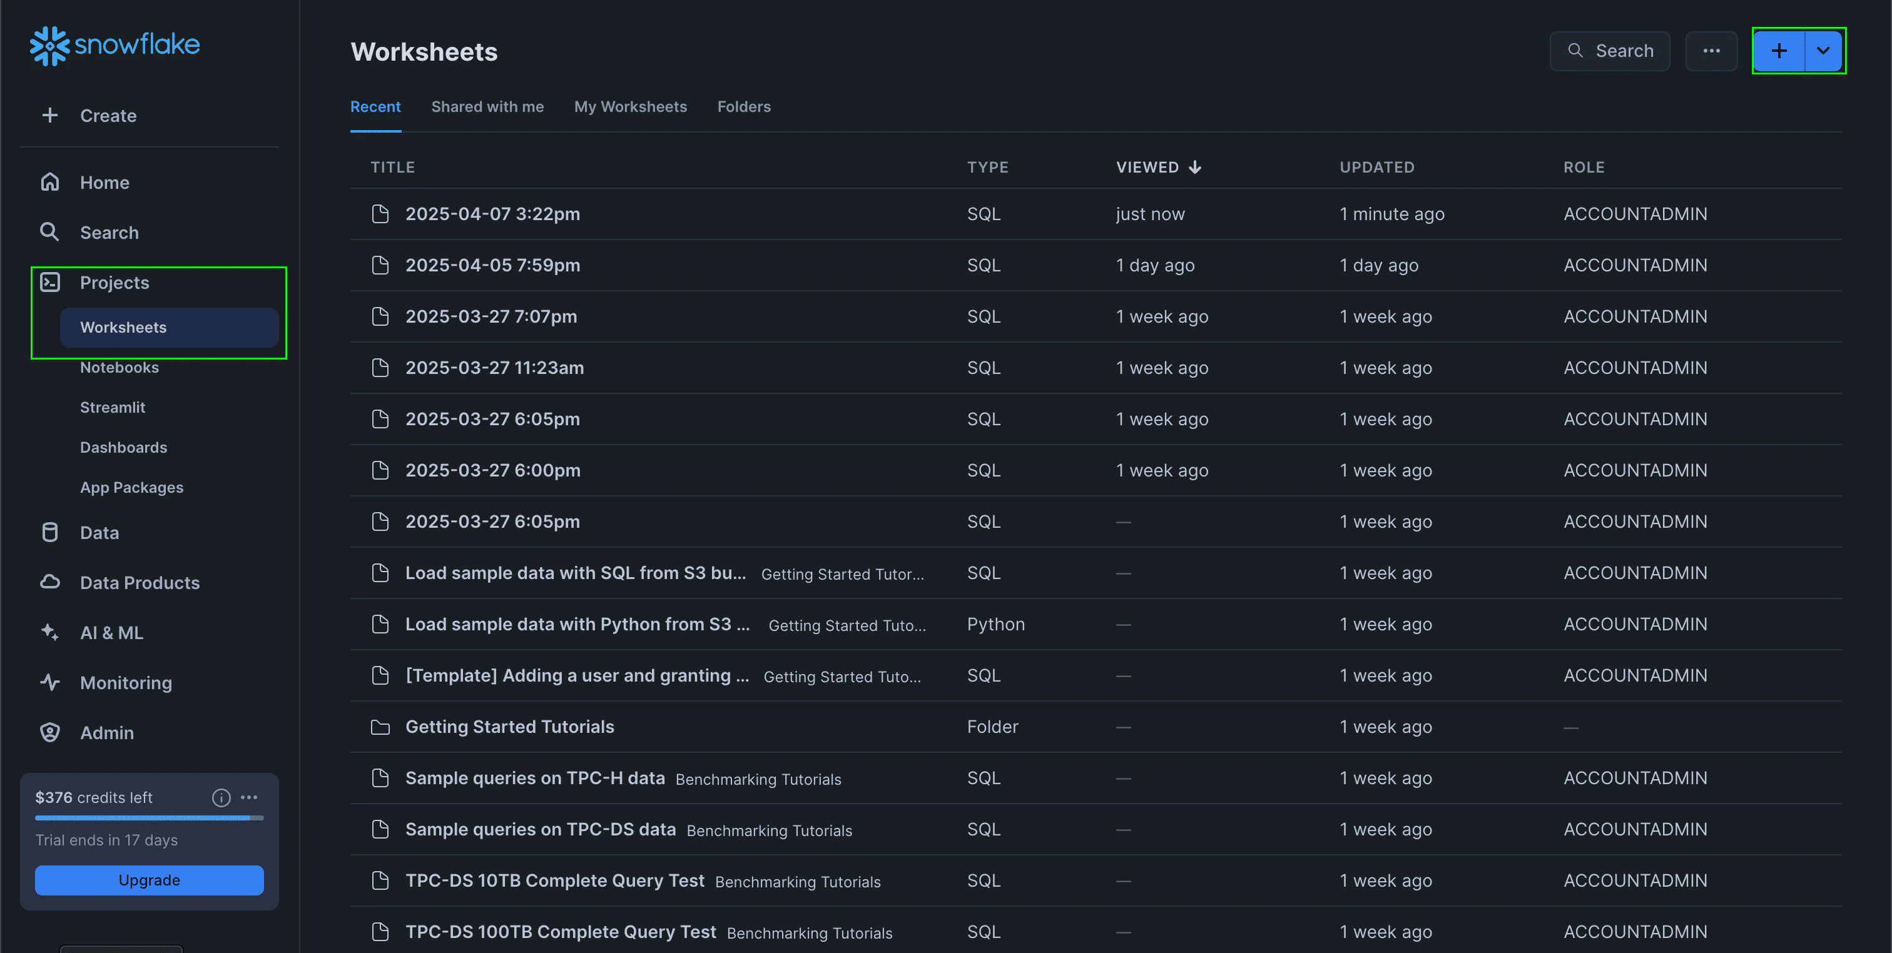Open the AI & ML sparkle icon
The height and width of the screenshot is (953, 1892).
pos(50,632)
